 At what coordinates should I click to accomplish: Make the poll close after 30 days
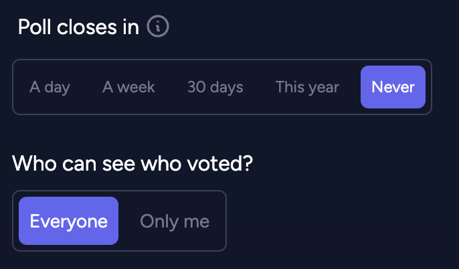[215, 87]
